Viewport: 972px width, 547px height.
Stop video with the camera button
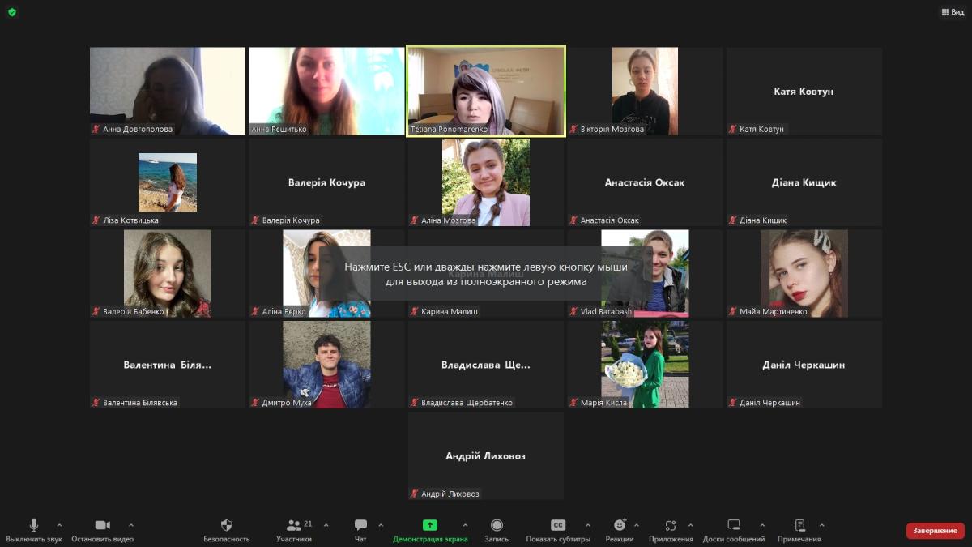click(102, 526)
